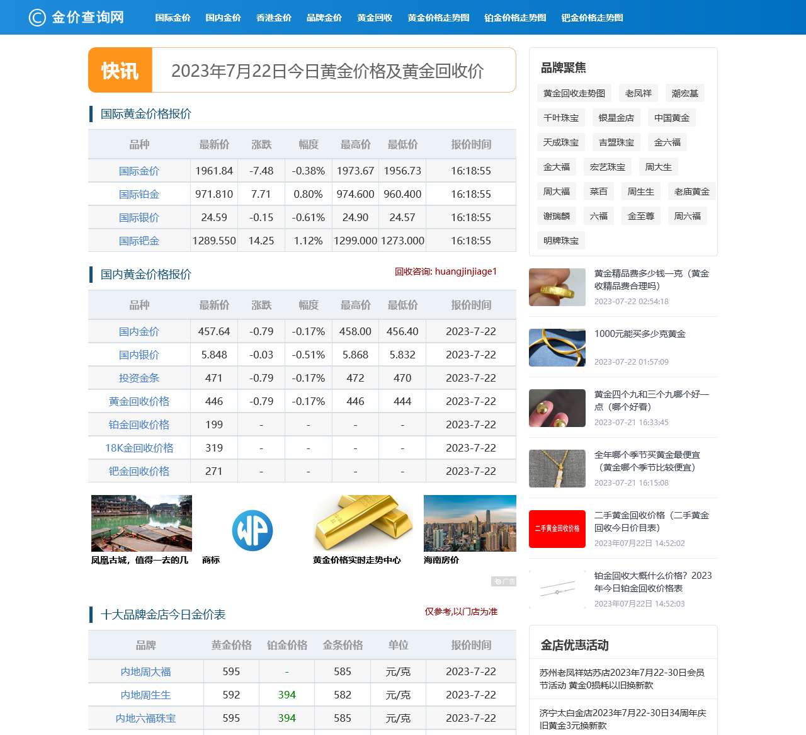Select the 周大生 brand tag
The image size is (806, 735).
tap(659, 167)
